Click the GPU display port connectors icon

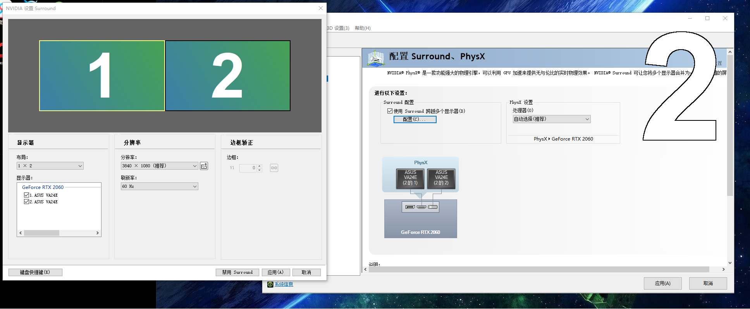pos(420,207)
